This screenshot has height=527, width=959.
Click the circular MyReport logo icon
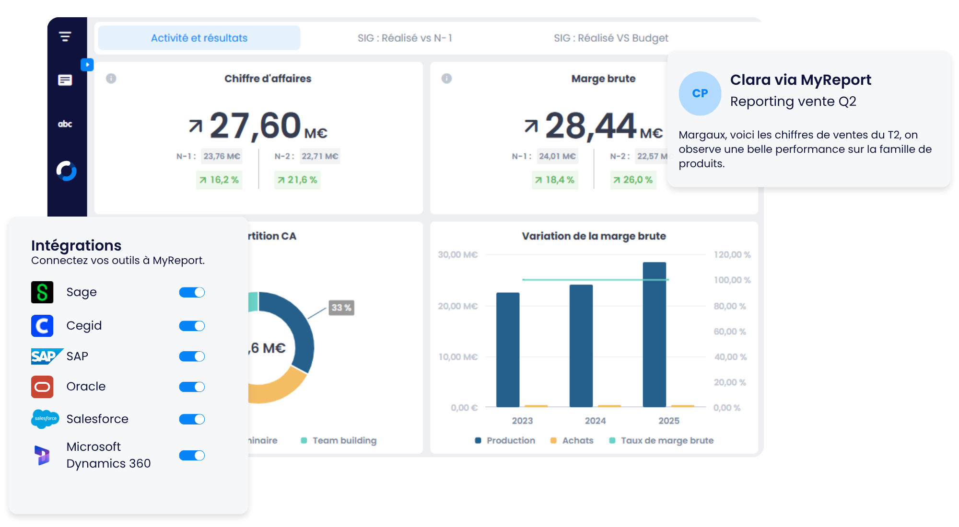tap(66, 171)
